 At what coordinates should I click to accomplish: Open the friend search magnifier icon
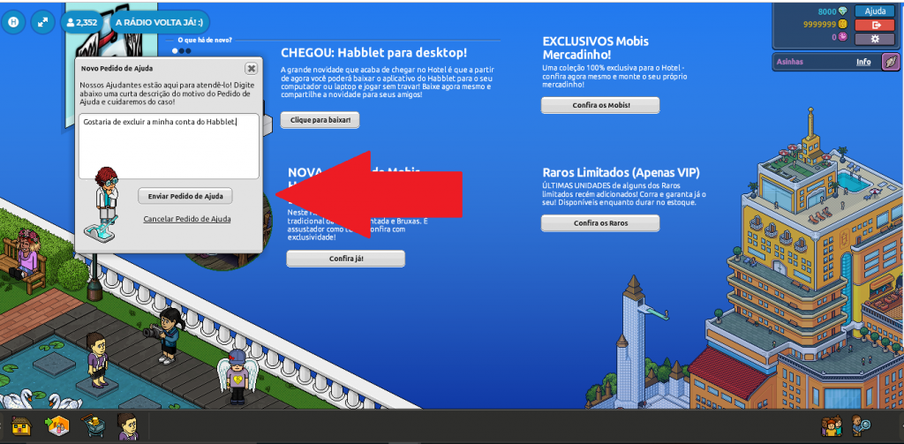(x=862, y=426)
